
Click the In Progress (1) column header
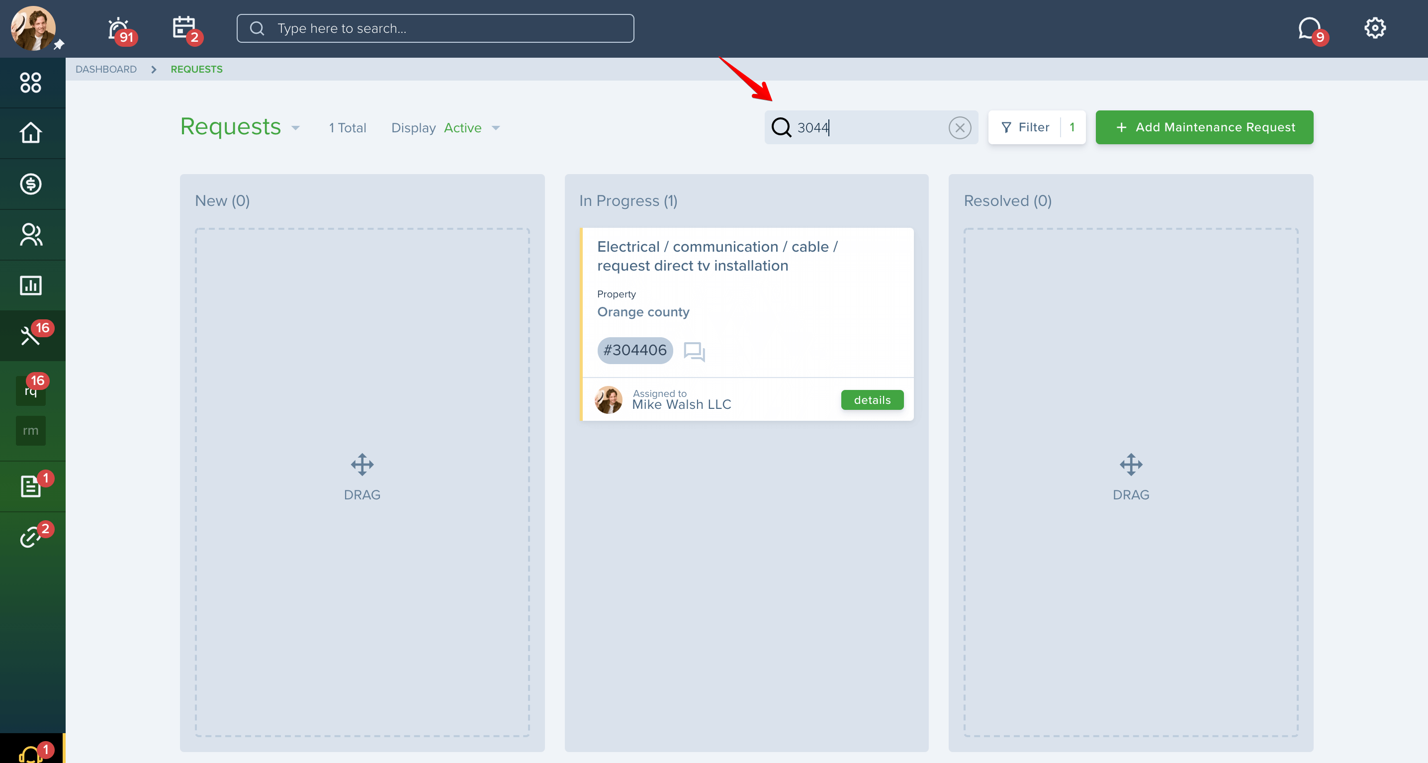coord(628,201)
